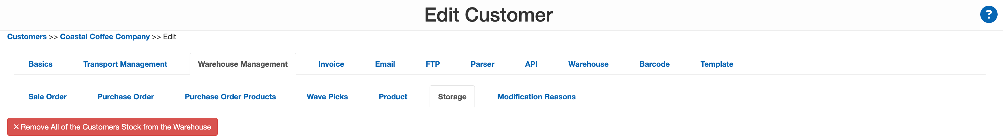The height and width of the screenshot is (140, 1003).
Task: Select the Purchase Order sub-tab
Action: 125,97
